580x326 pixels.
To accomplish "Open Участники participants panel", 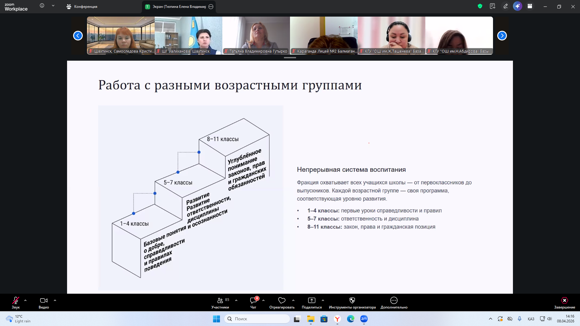I will click(x=220, y=301).
